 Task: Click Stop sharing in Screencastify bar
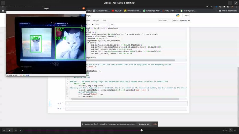tap(144, 124)
